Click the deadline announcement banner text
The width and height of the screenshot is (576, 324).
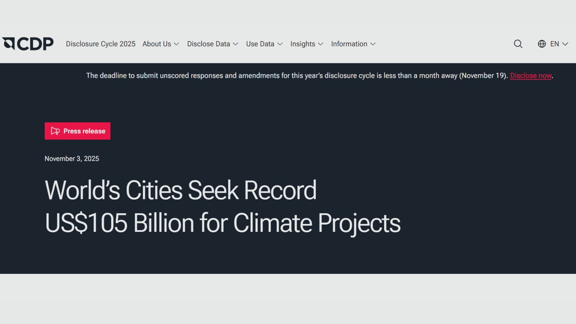(296, 76)
